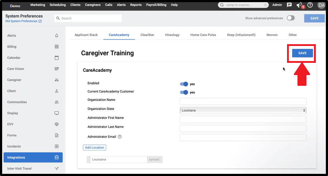Click the Jump to anyone search field
Viewport: 328px width, 176px height.
(x=243, y=5)
